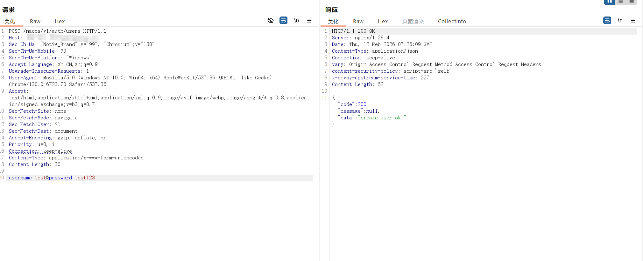Open the CollectInfo response tab
643x261 pixels.
click(x=452, y=21)
